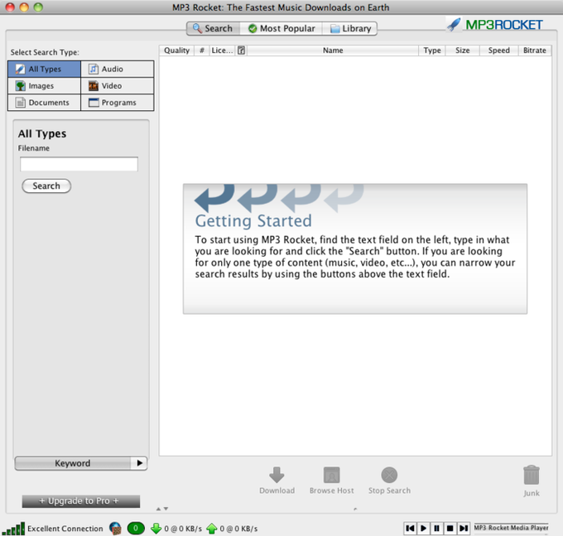Viewport: 563px width, 536px height.
Task: Sort results by Bitrate column
Action: pos(535,51)
